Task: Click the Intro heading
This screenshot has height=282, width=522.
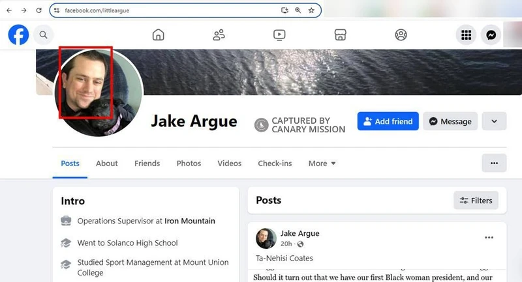Action: click(72, 201)
